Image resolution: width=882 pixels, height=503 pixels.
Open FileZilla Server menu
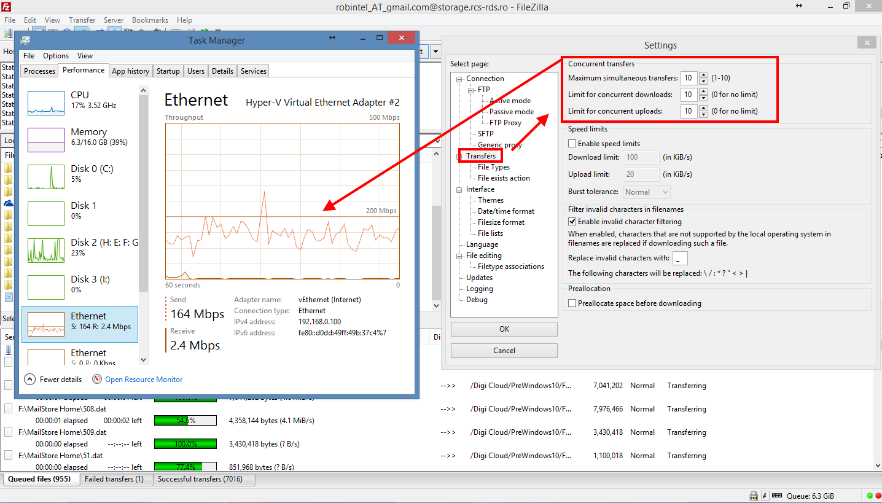[114, 20]
